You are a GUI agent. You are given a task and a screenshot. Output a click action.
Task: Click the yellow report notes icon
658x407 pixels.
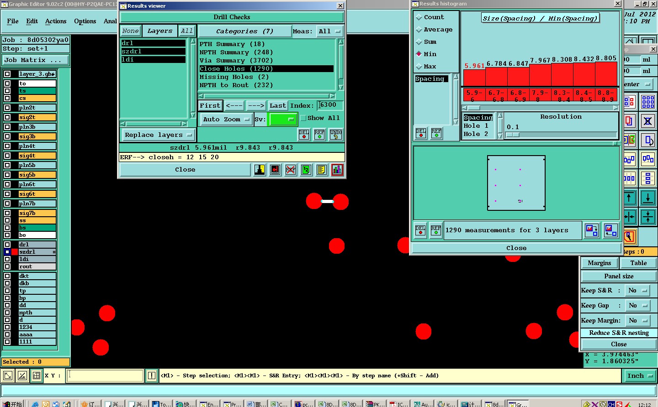coord(322,170)
